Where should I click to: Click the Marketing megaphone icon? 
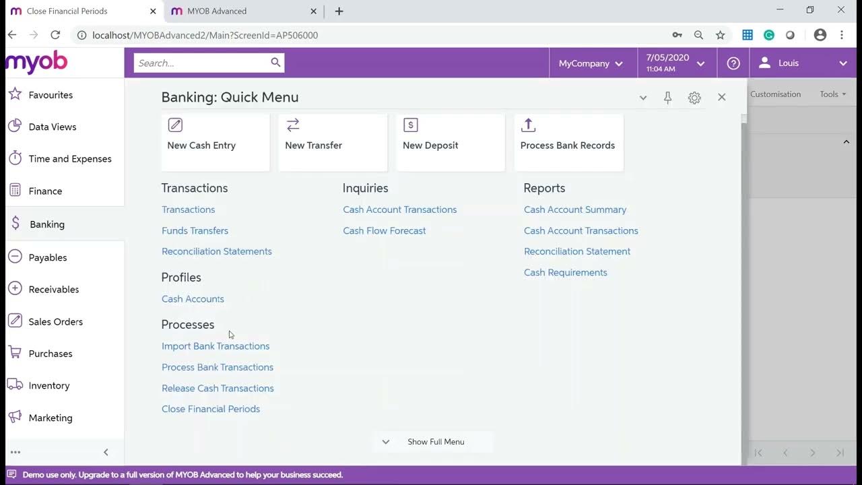tap(15, 417)
